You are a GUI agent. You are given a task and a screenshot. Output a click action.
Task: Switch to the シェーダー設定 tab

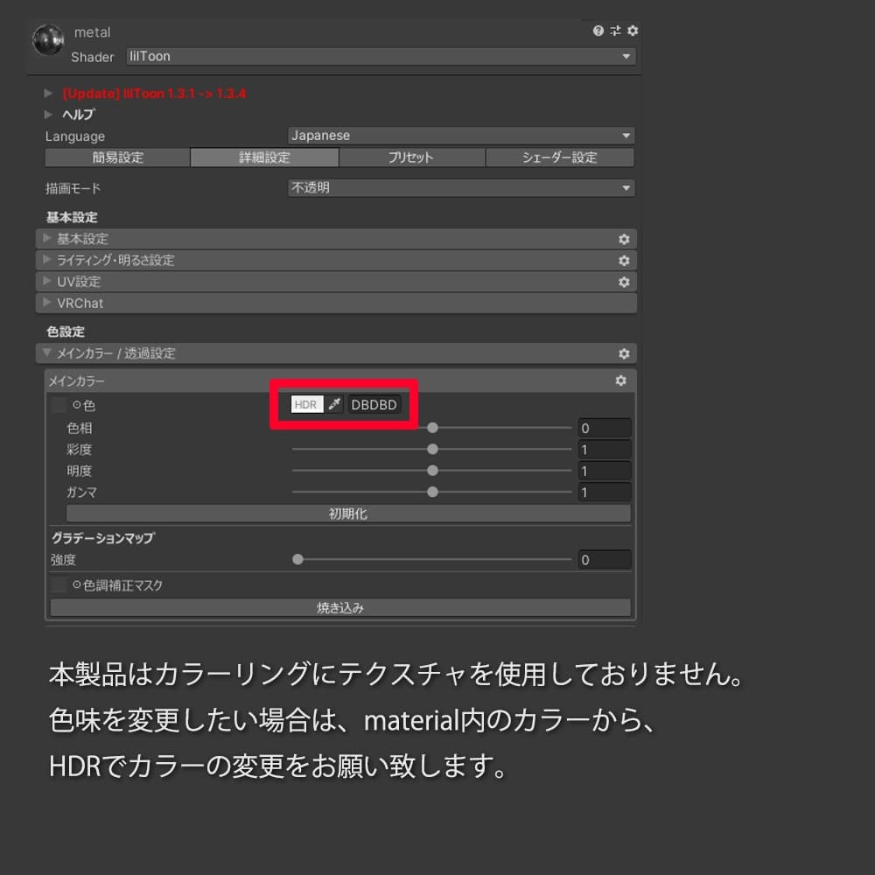[x=560, y=157]
